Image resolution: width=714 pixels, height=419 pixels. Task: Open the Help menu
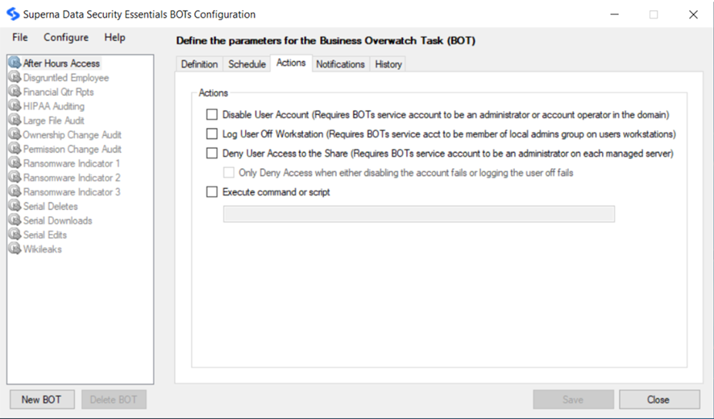(x=114, y=37)
